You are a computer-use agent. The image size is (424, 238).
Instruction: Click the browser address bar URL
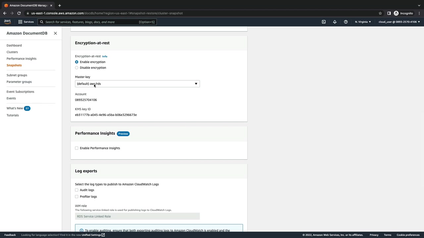pos(107,13)
